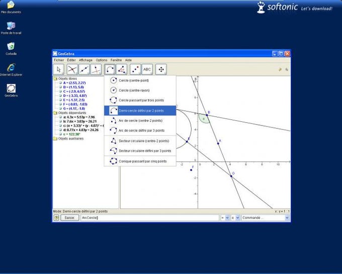Image resolution: width=342 pixels, height=274 pixels.
Task: Choose Cercle passant par trois points
Action: pos(140,100)
